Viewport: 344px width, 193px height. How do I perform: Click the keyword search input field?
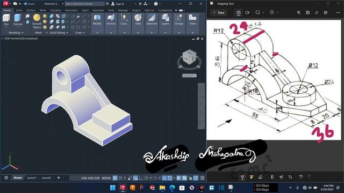coord(84,4)
